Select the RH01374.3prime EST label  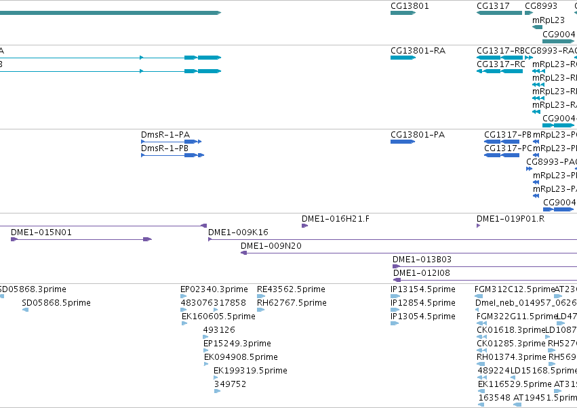pyautogui.click(x=511, y=357)
